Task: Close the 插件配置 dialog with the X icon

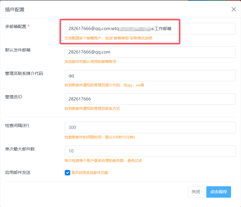Action: [x=233, y=9]
